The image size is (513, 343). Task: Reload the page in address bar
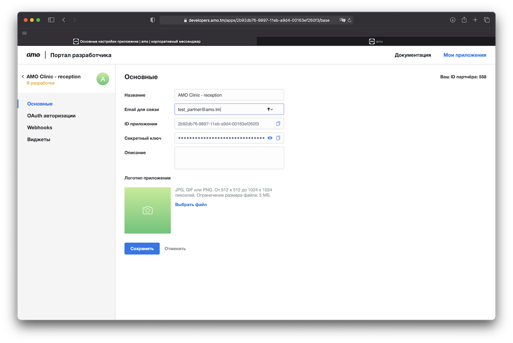(x=349, y=20)
